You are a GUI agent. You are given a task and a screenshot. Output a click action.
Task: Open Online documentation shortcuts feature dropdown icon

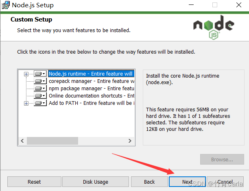pyautogui.click(x=40, y=95)
